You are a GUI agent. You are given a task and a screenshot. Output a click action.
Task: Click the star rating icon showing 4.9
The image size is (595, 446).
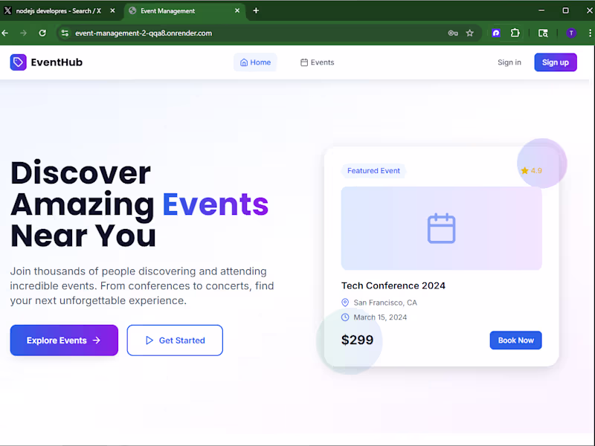[526, 170]
